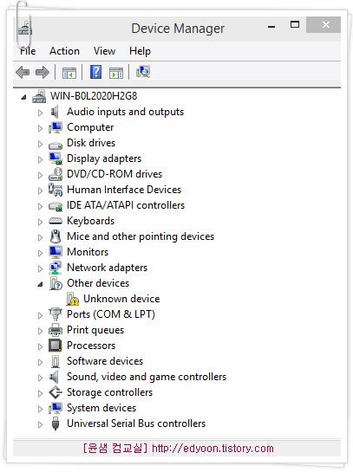
Task: Select the Ports (COM & LPT) label
Action: (111, 314)
